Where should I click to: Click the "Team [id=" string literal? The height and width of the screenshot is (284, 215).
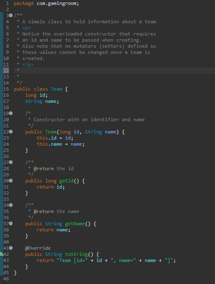click(72, 260)
